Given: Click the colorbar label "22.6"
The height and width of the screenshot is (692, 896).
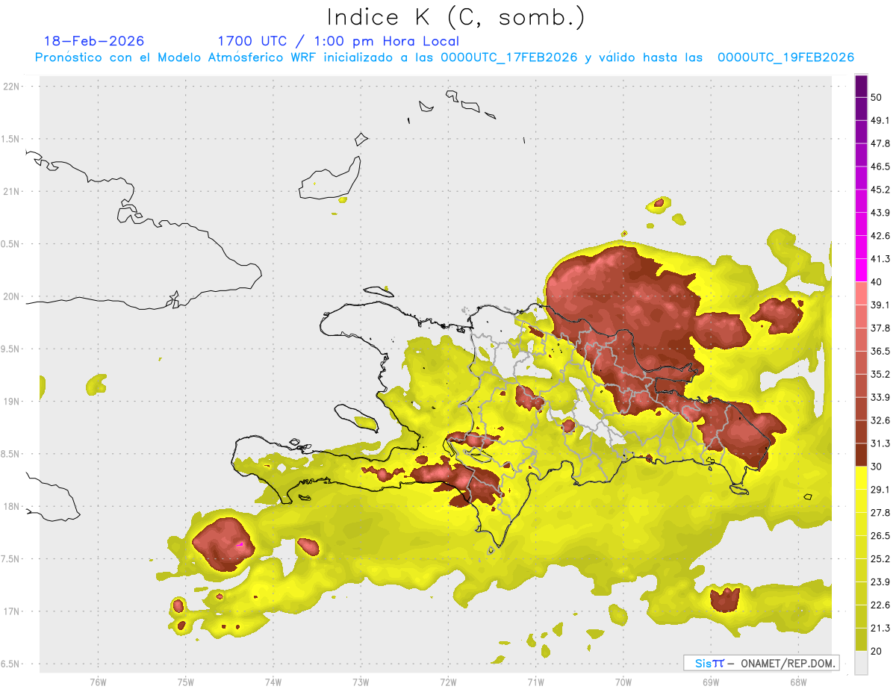Looking at the screenshot, I should coord(880,605).
